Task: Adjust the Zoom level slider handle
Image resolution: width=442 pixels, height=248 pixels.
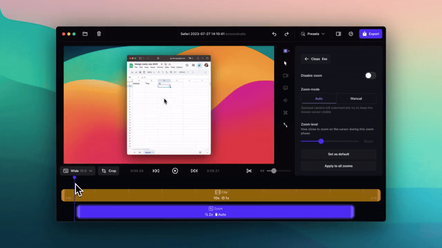Action: 321,141
